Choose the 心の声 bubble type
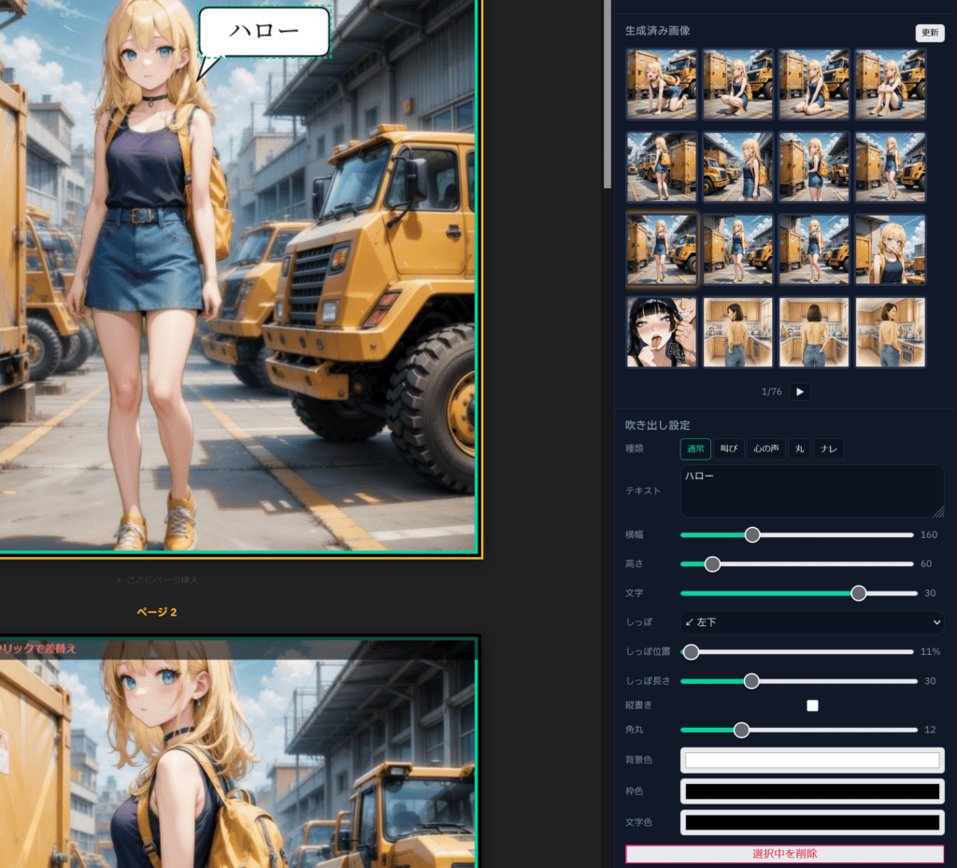The height and width of the screenshot is (868, 957). (x=765, y=449)
